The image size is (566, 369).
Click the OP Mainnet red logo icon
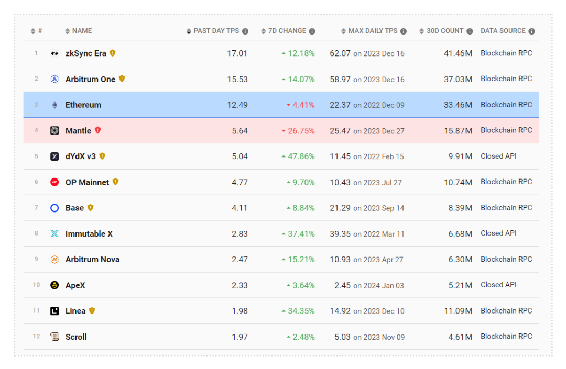pos(55,182)
